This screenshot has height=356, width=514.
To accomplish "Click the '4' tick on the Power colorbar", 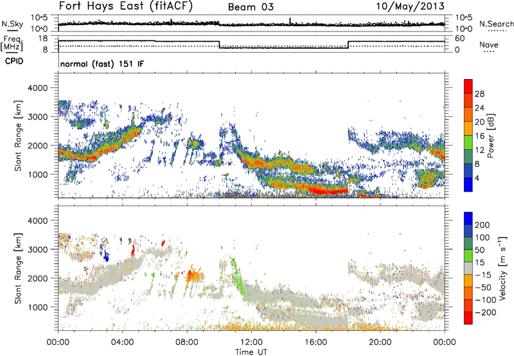I will 477,178.
